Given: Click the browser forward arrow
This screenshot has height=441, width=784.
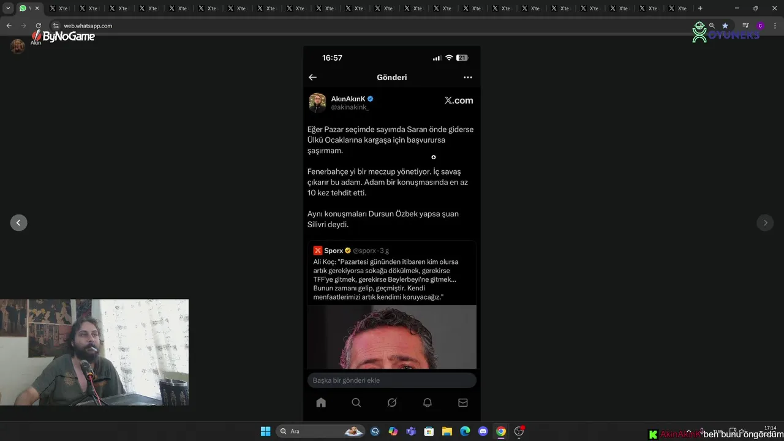Looking at the screenshot, I should [23, 26].
